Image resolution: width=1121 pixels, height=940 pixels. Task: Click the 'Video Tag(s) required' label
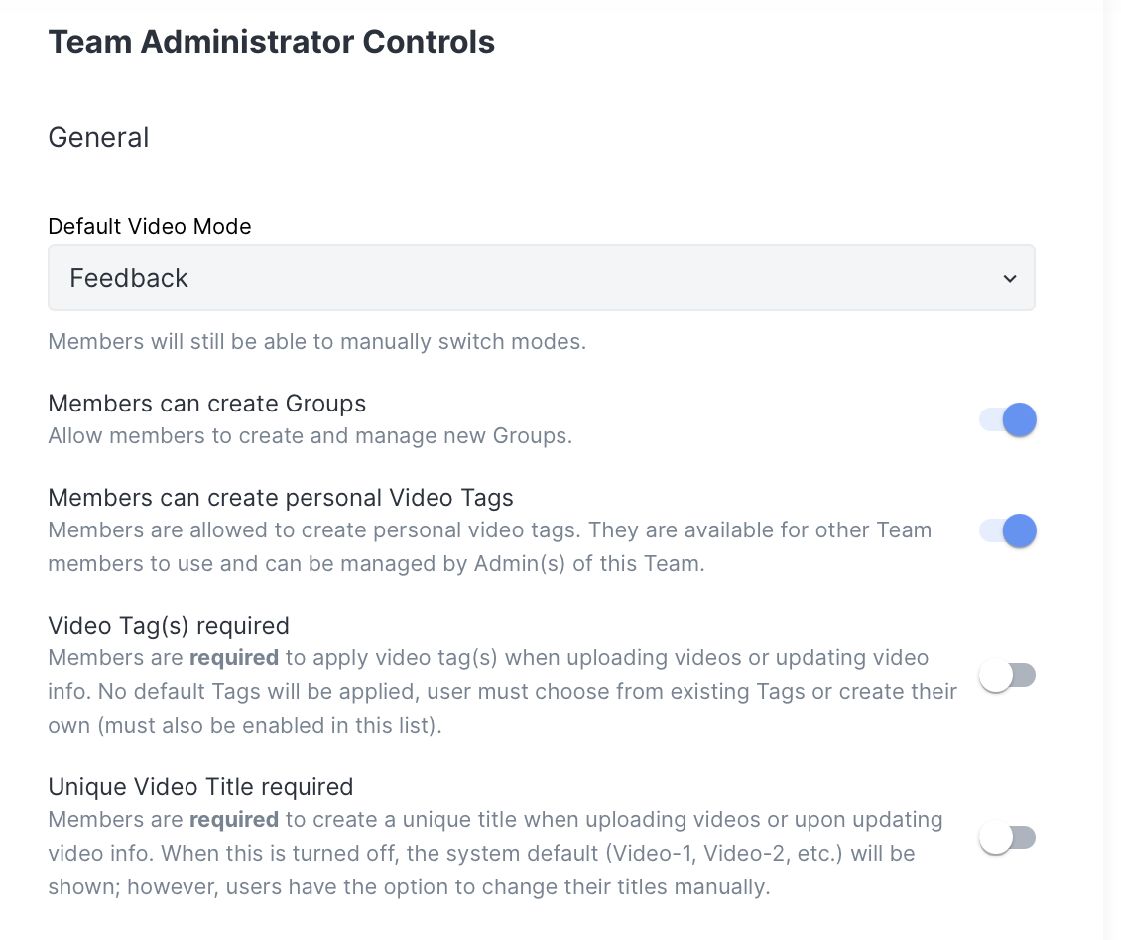pyautogui.click(x=169, y=626)
